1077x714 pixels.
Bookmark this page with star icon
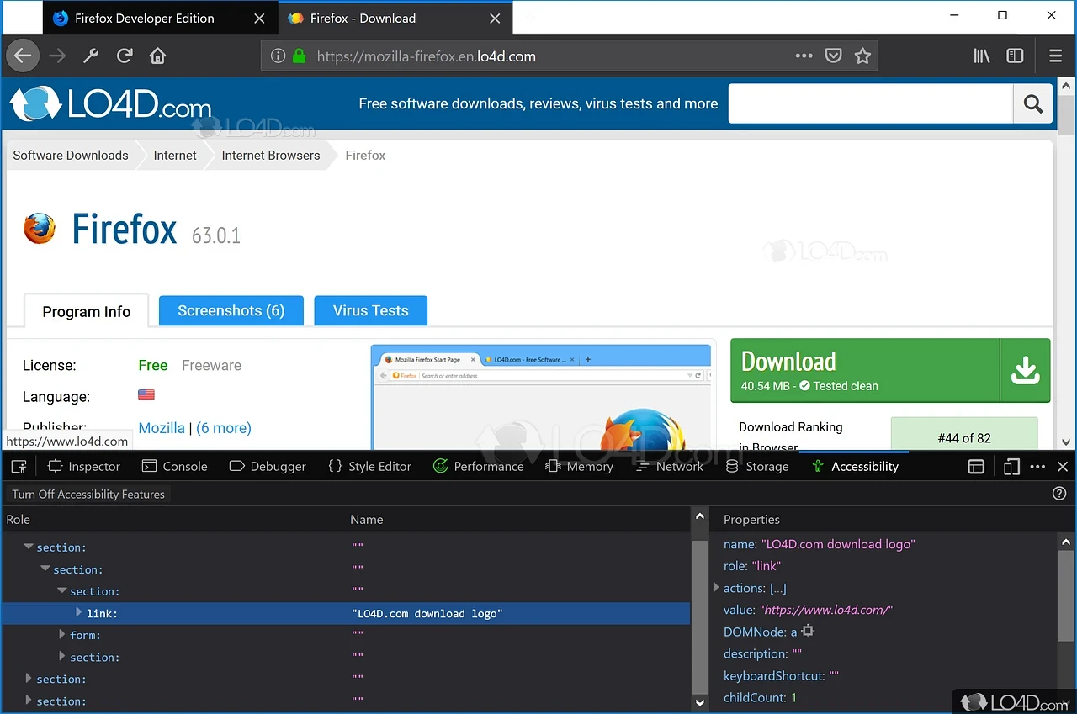862,56
